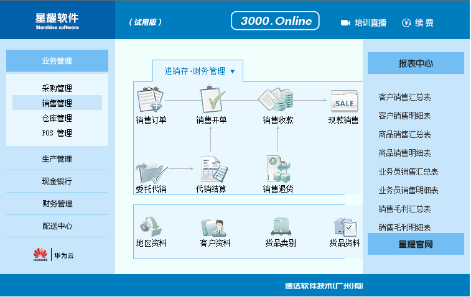
Task: Click the 销售收款 label text
Action: click(x=278, y=120)
